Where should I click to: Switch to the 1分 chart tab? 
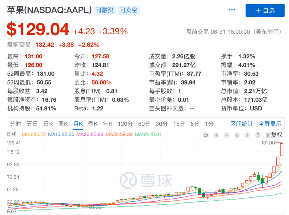(x=209, y=124)
